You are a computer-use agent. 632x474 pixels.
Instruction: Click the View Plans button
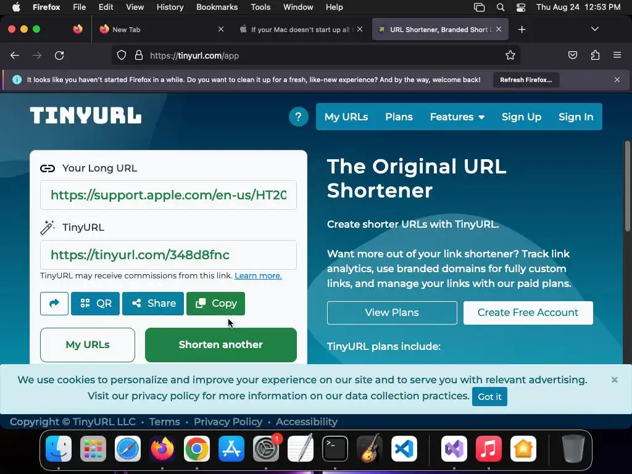click(x=392, y=313)
